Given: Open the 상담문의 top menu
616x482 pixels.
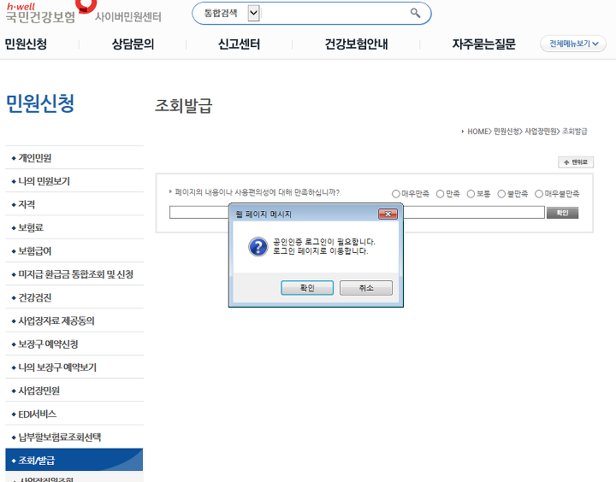Looking at the screenshot, I should 133,44.
